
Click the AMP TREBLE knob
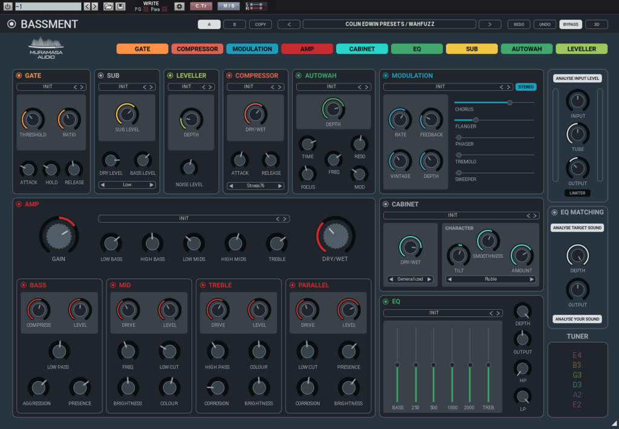pyautogui.click(x=277, y=243)
